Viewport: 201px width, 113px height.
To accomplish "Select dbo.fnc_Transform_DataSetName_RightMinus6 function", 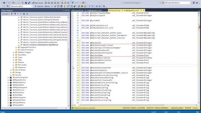I will point(41,45).
